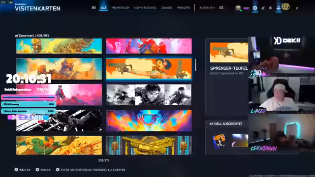315x177 pixels.
Task: Click the calling card list scrollbar
Action: point(195,64)
